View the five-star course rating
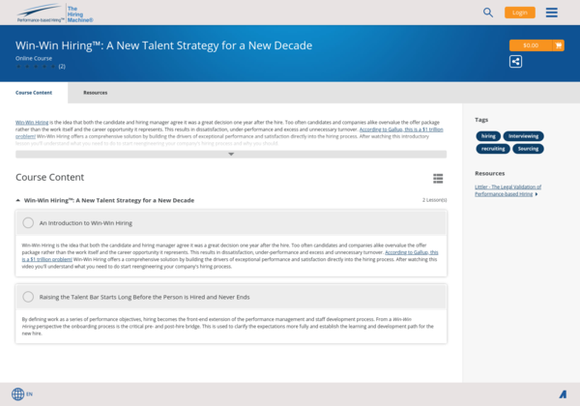The image size is (580, 406). click(36, 67)
